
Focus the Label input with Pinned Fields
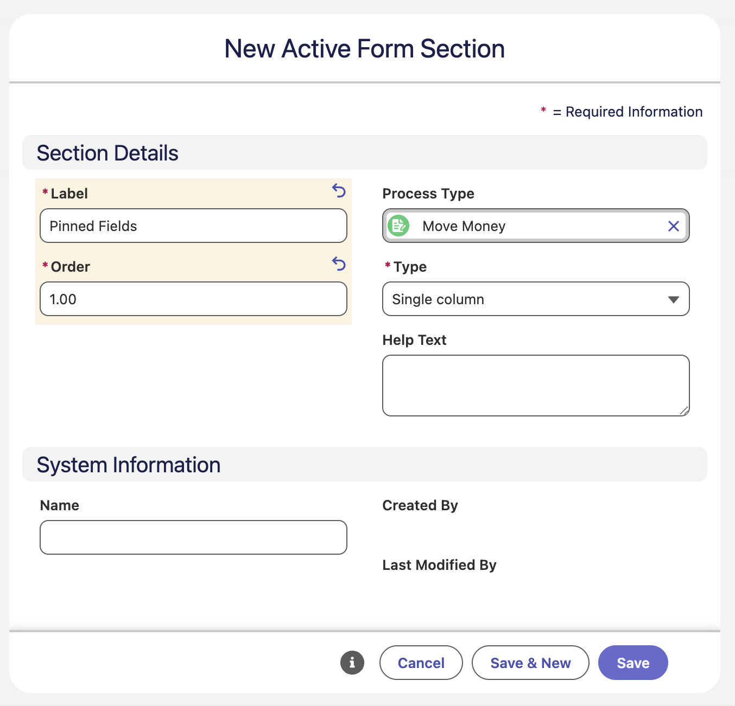coord(193,226)
